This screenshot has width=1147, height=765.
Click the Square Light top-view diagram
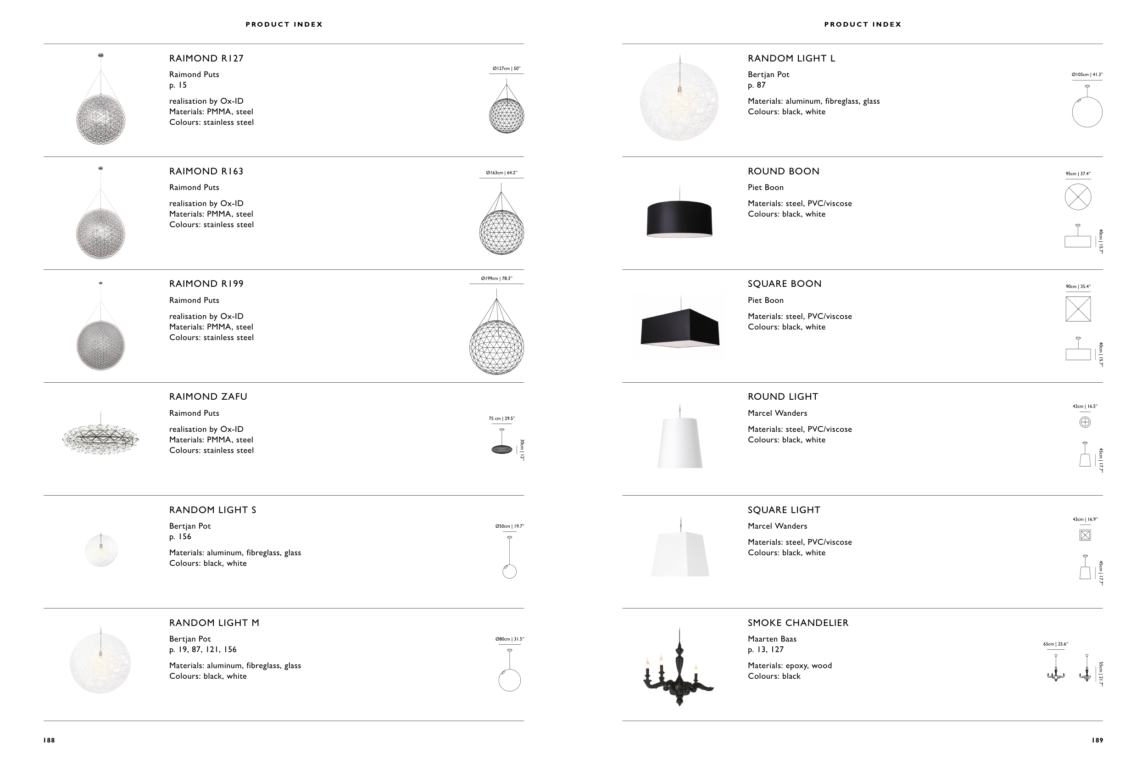1085,535
